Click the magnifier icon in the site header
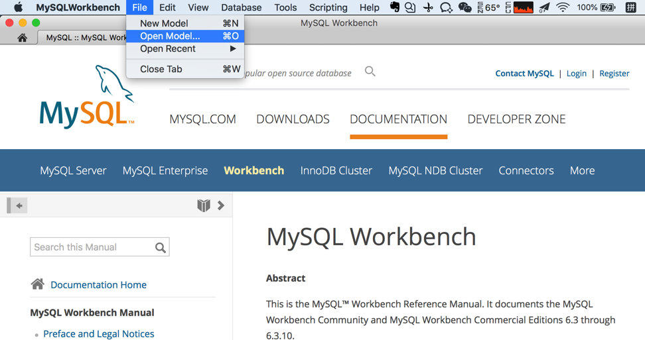The image size is (645, 340). 370,72
